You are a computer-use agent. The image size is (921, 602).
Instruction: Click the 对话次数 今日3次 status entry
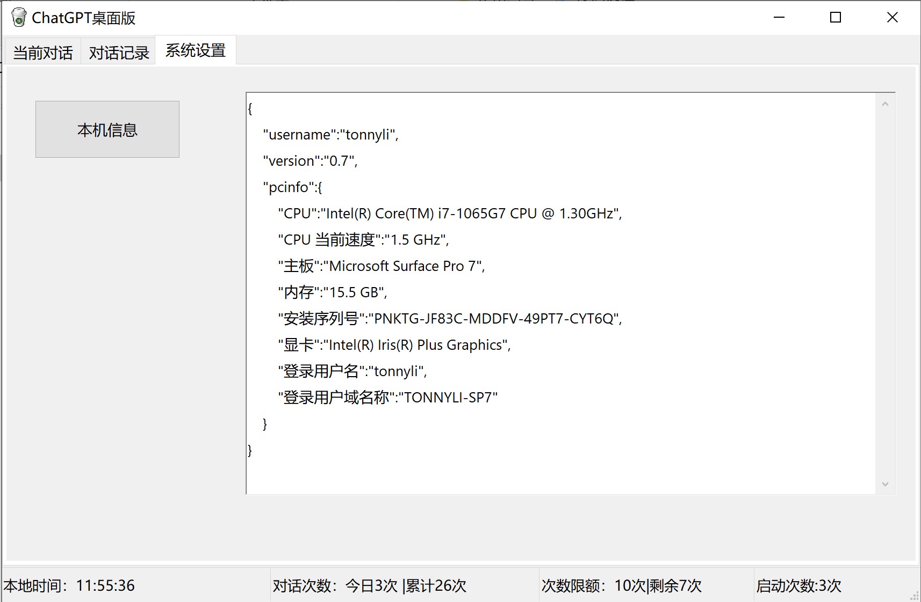point(370,585)
